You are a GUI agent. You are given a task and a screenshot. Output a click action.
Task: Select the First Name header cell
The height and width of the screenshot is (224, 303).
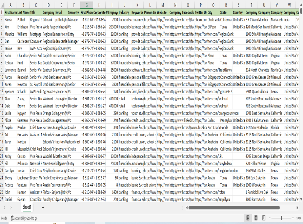[x=11, y=12]
